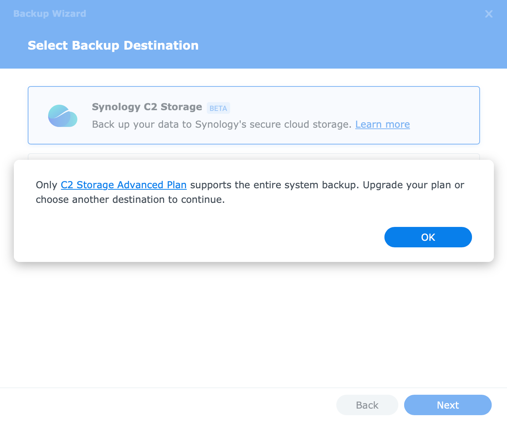Select the Synology C2 Storage cloud icon
The width and height of the screenshot is (507, 421).
(63, 116)
